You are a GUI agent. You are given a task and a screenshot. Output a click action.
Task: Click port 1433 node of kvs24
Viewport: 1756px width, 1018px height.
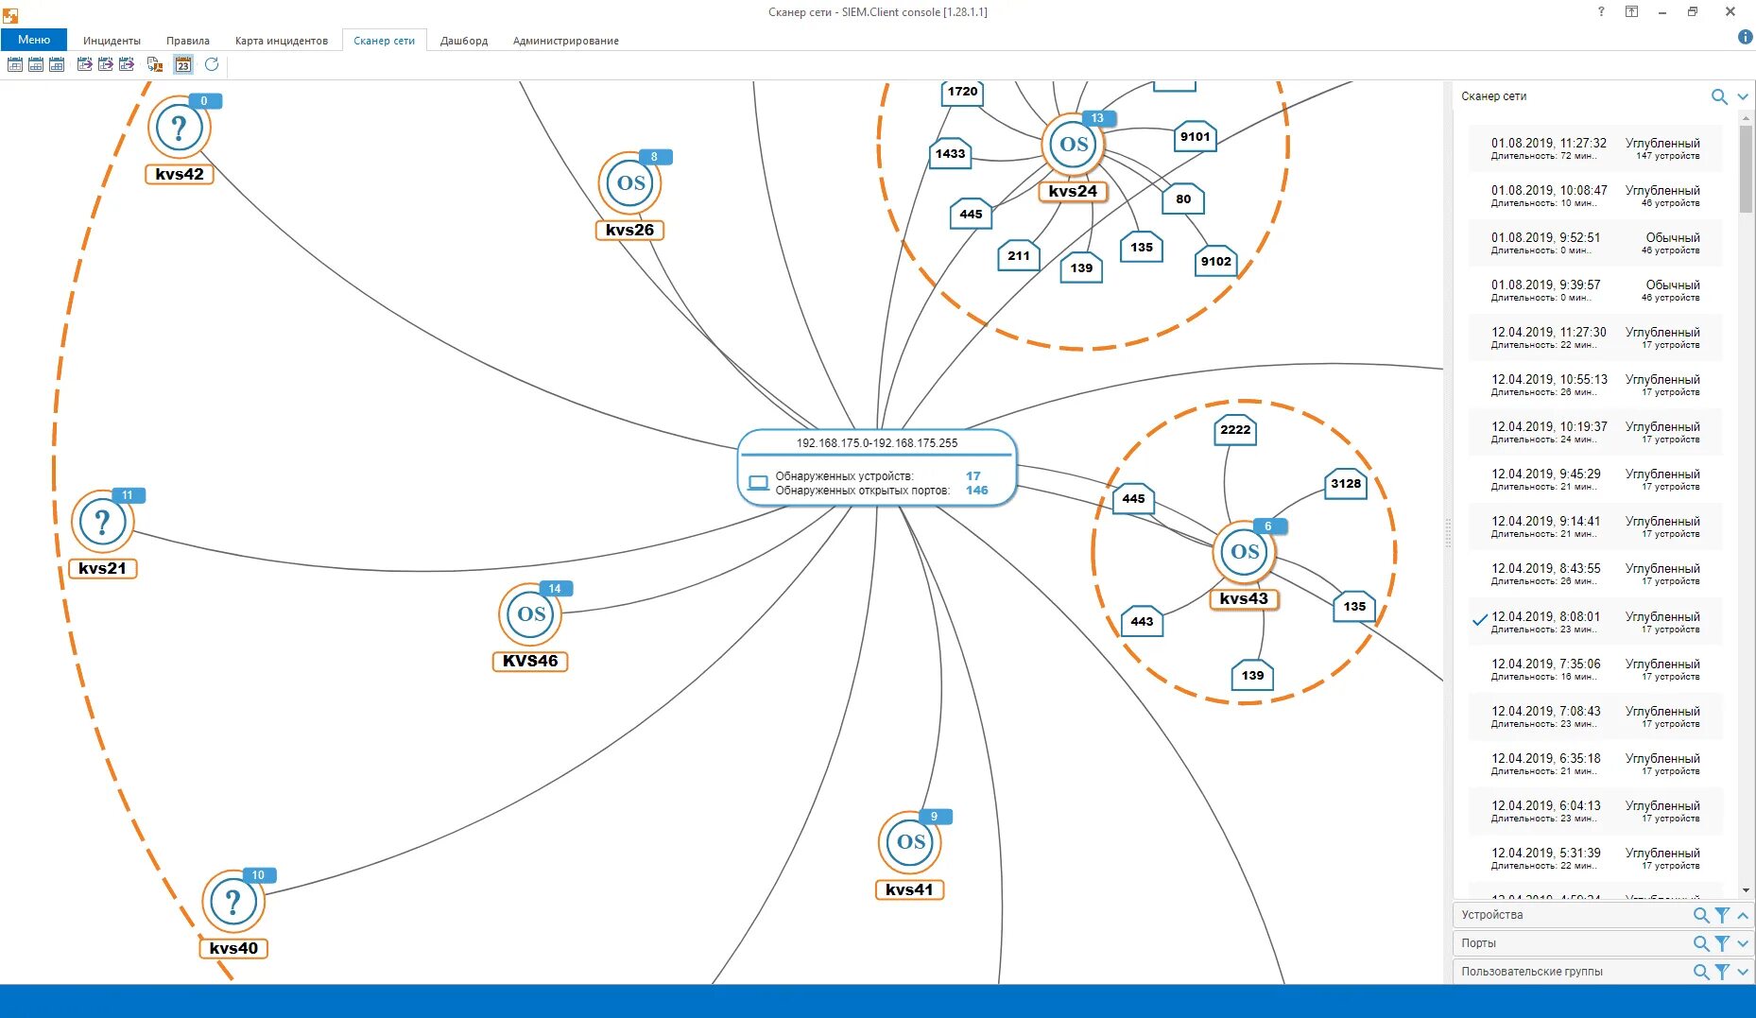(x=951, y=154)
